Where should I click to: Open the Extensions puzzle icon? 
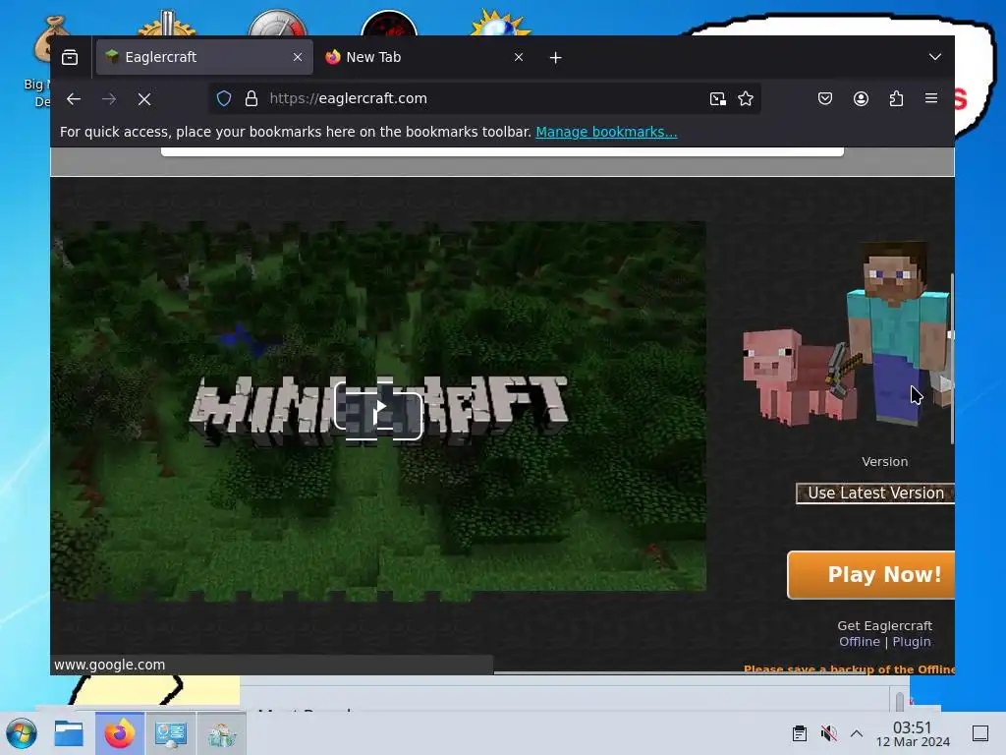(896, 99)
